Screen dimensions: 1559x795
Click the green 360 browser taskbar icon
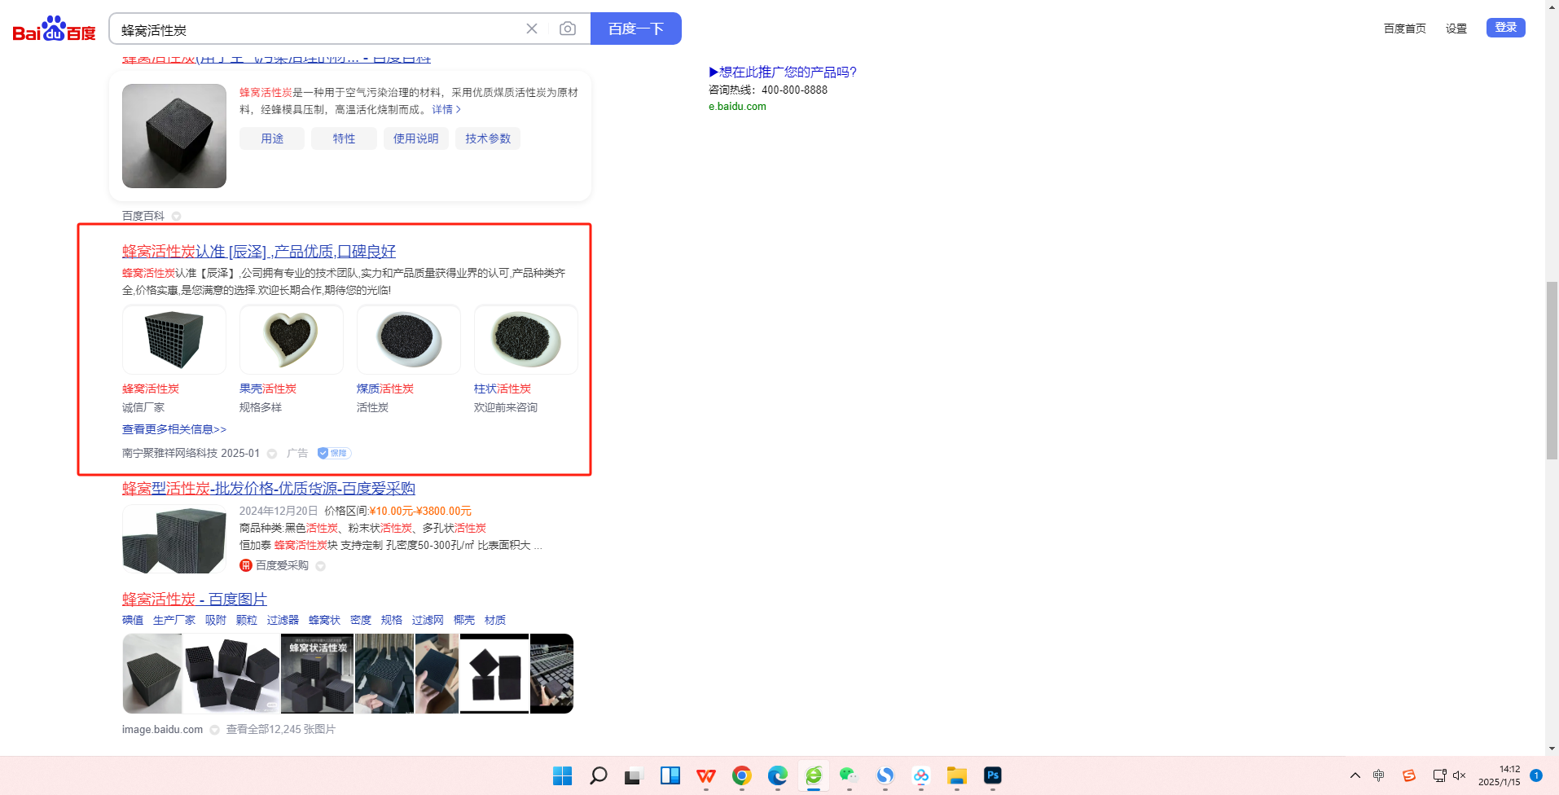tap(814, 775)
